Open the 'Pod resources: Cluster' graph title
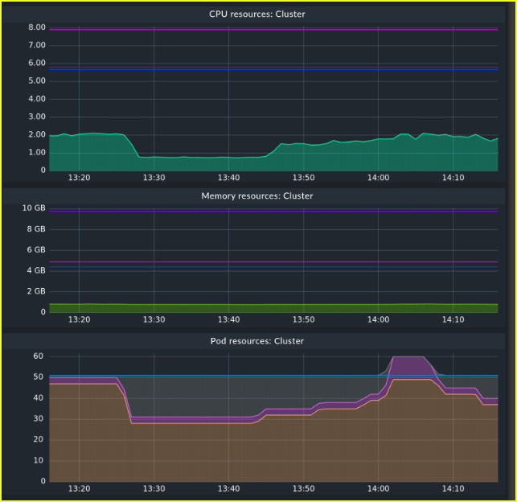Image resolution: width=517 pixels, height=502 pixels. (256, 341)
